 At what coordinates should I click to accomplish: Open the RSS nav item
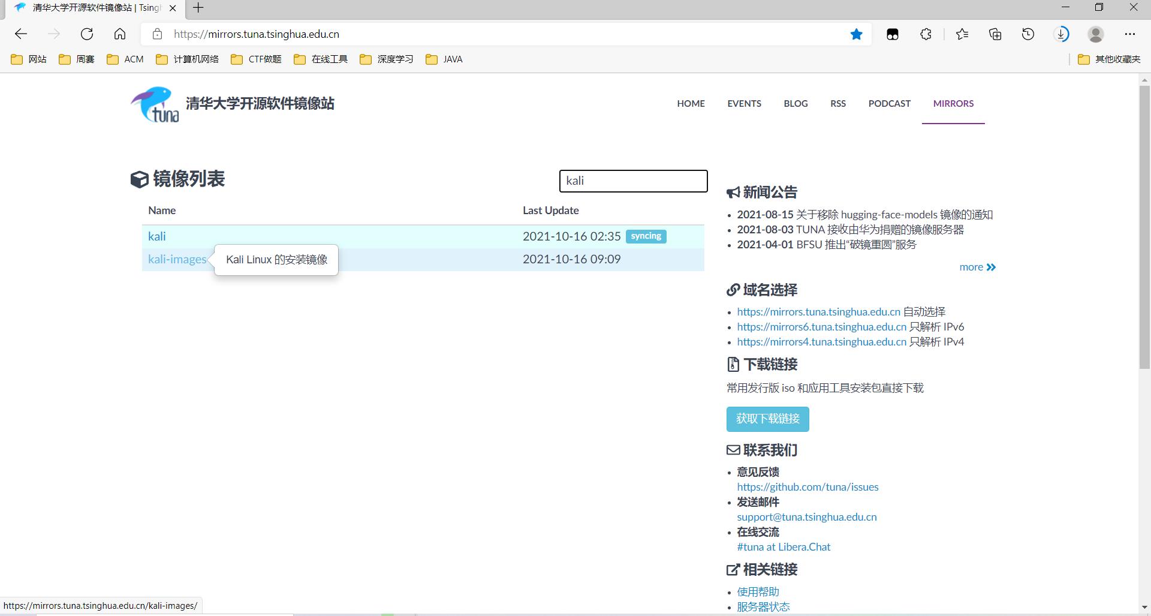tap(838, 103)
